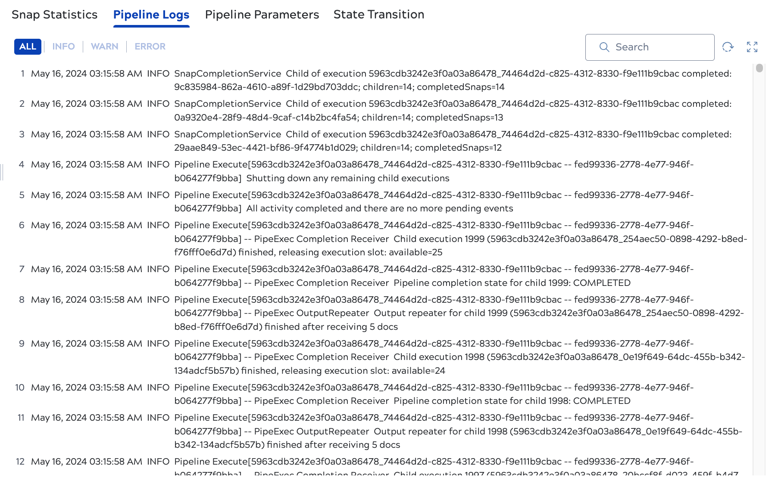Enable the ERROR log filter
Image resolution: width=775 pixels, height=484 pixels.
(150, 47)
